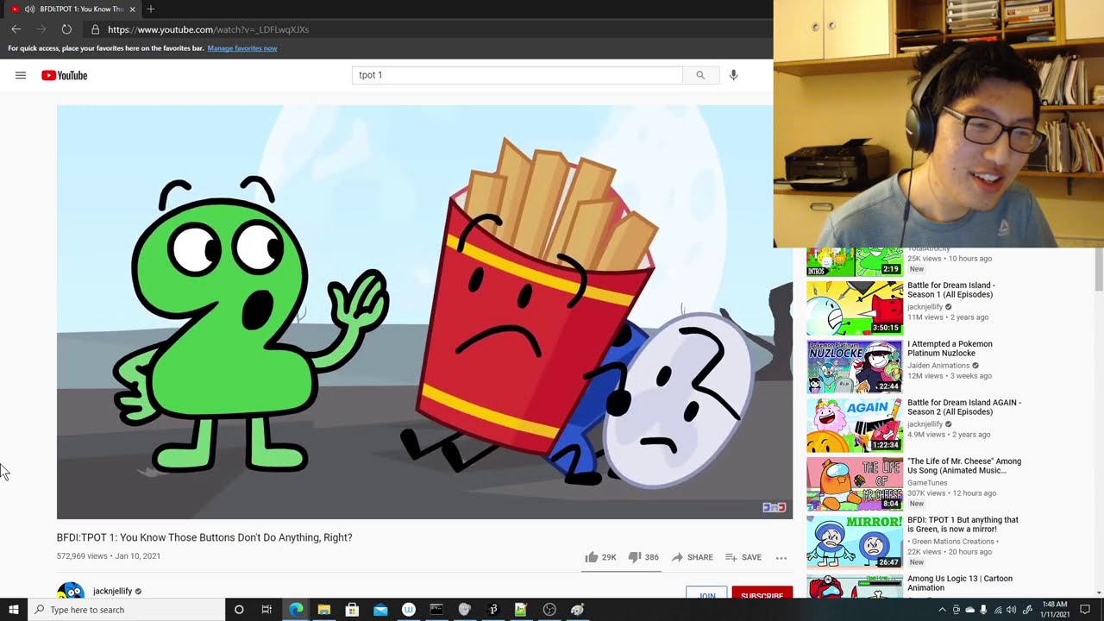Viewport: 1104px width, 621px height.
Task: Open the jacknjellify channel name link
Action: [x=112, y=592]
